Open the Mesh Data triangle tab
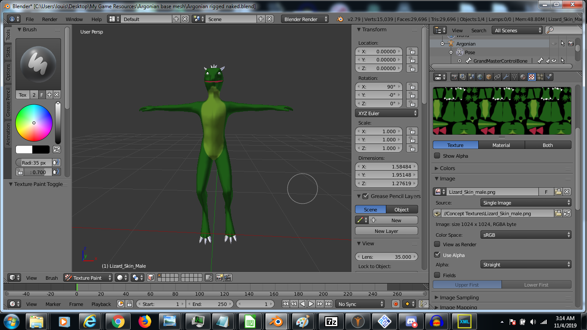Viewport: 587px width, 330px height. tap(514, 77)
